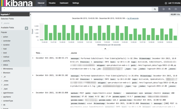
Task: Expand the 16:00:53.090 log row
Action: click(x=33, y=93)
